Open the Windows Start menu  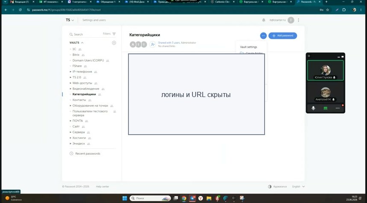(x=125, y=198)
